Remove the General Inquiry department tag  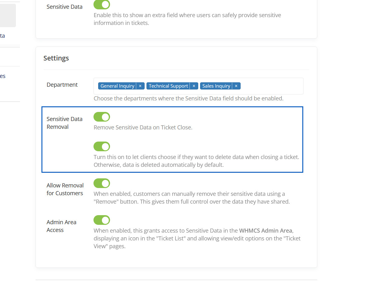click(x=140, y=86)
